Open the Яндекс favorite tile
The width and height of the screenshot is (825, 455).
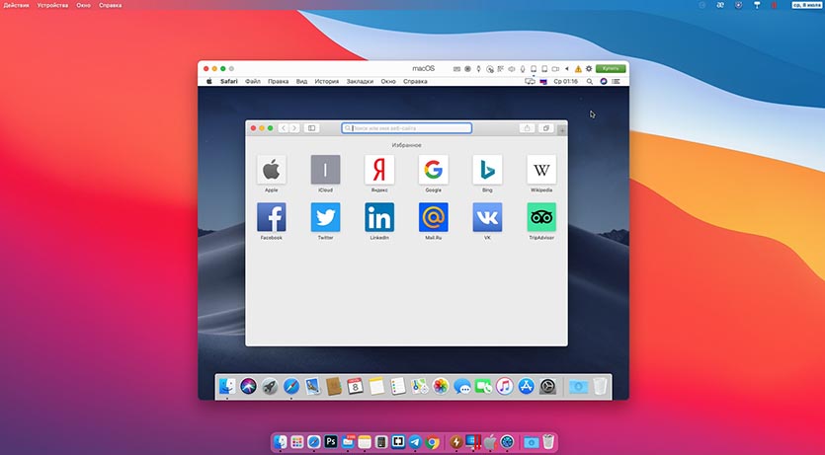coord(379,169)
